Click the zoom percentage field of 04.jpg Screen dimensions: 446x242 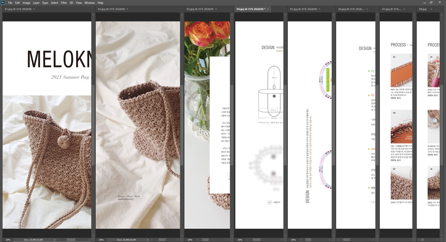coord(240,240)
